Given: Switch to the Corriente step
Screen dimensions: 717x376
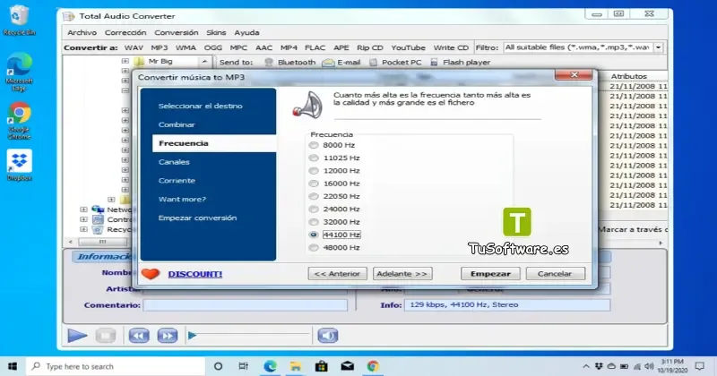Looking at the screenshot, I should 177,181.
